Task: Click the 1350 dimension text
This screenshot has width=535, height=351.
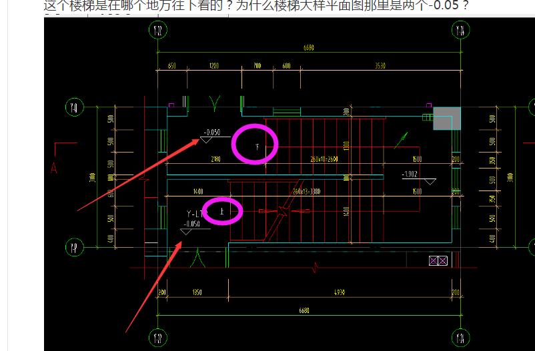Action: pyautogui.click(x=197, y=292)
